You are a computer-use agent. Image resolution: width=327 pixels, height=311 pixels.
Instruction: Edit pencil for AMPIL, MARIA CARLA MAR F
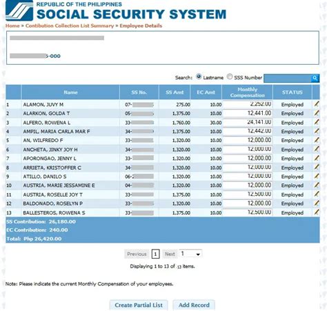tap(317, 131)
